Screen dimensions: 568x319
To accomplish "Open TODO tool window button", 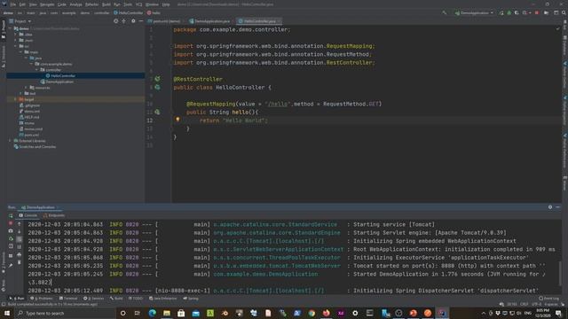I will click(136, 299).
